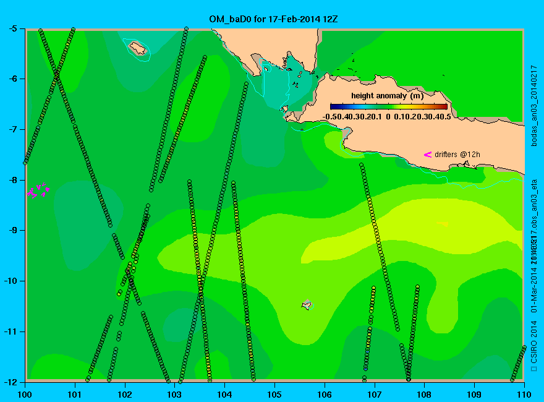Click the magenta drifter symbol in legend

428,155
